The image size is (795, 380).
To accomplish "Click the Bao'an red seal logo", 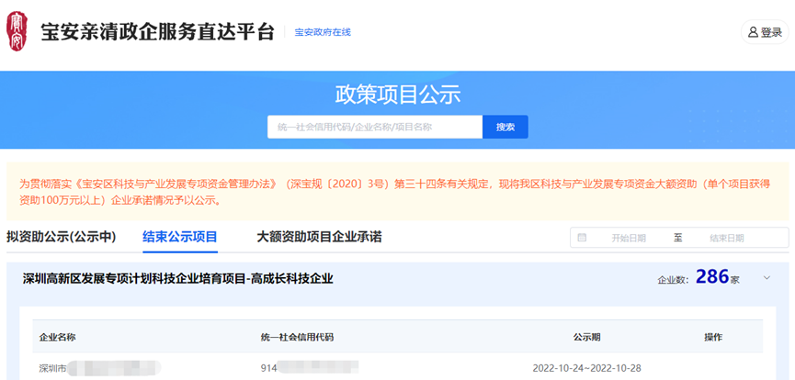I will (x=17, y=31).
